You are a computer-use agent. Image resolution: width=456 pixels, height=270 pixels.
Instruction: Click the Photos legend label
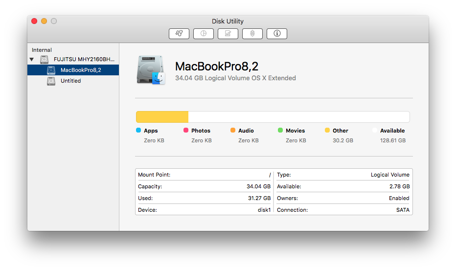pos(201,131)
